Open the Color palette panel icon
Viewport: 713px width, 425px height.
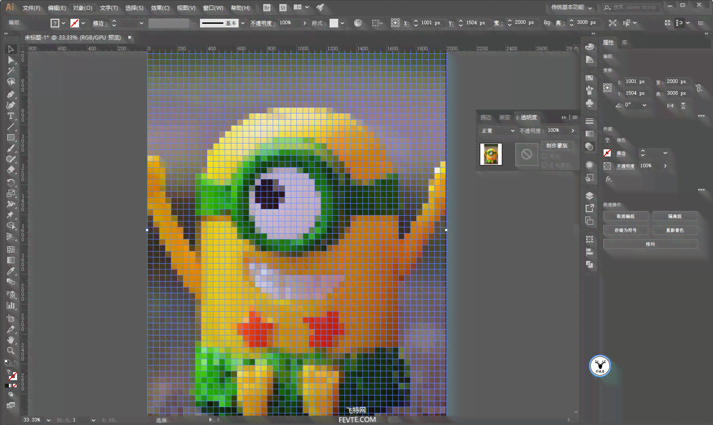[x=590, y=47]
